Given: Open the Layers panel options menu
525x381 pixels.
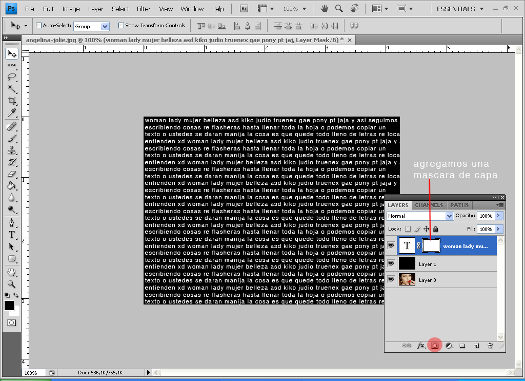Looking at the screenshot, I should 500,205.
